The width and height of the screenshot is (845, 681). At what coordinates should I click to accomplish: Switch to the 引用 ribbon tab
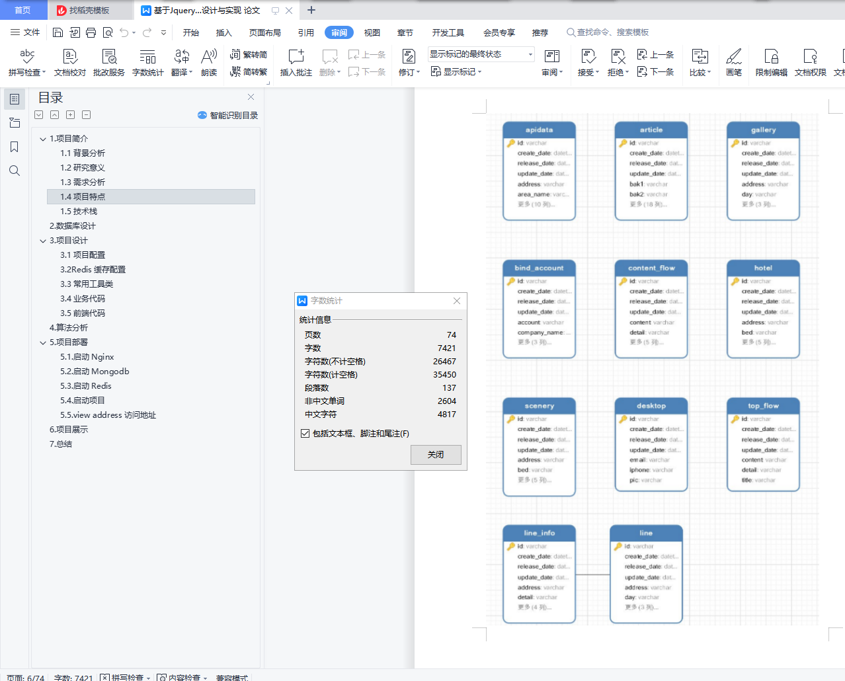(x=306, y=32)
